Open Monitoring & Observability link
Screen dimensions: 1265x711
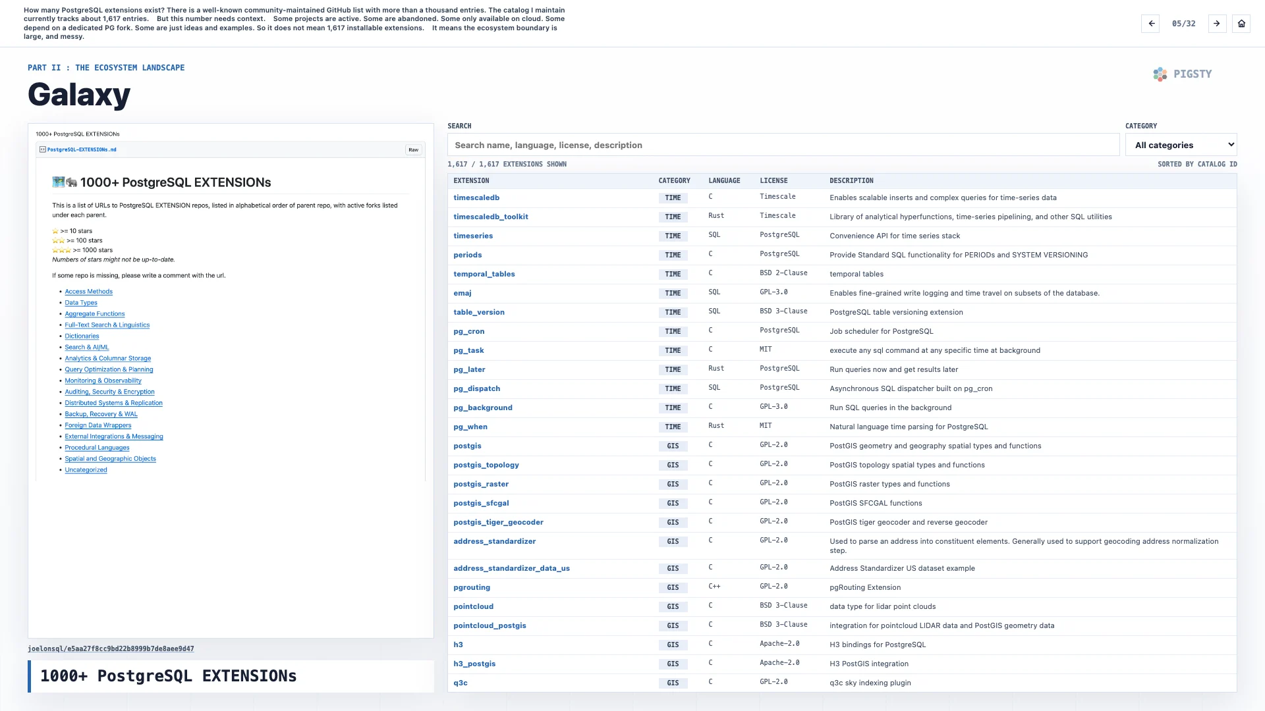pos(103,381)
